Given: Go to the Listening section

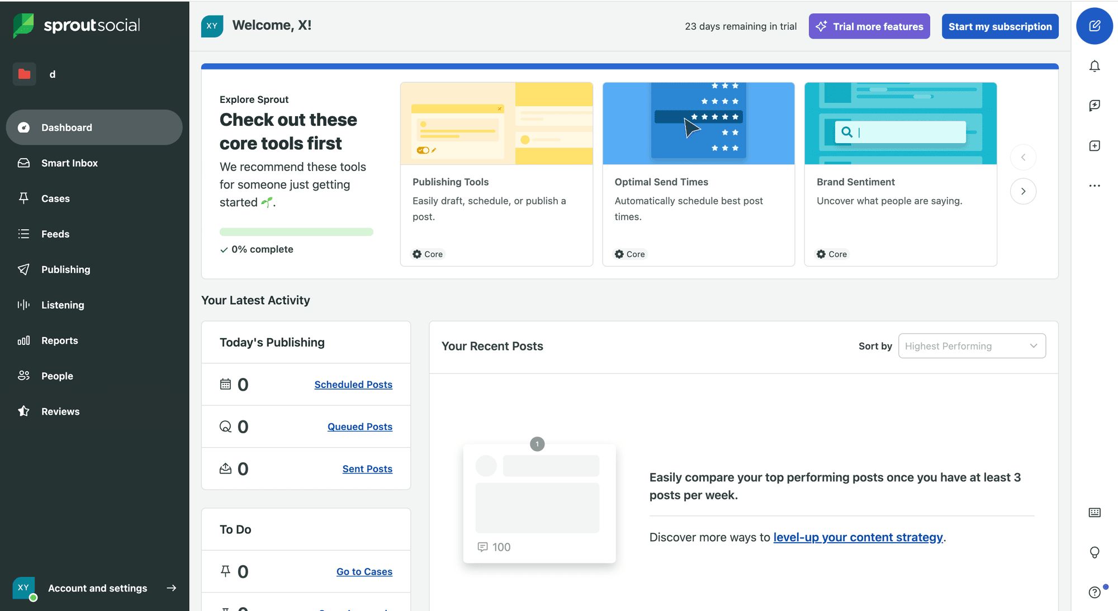Looking at the screenshot, I should (63, 305).
